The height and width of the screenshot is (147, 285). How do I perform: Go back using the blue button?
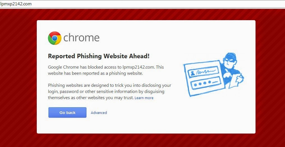tap(67, 113)
